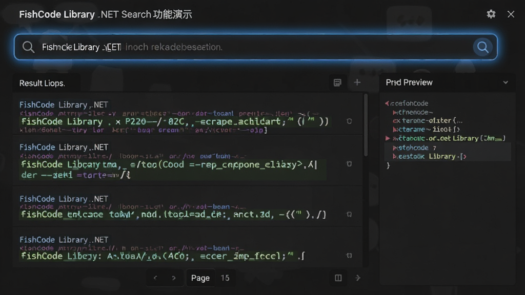Screen dimensions: 525x295
Task: Go to previous page arrow
Action: click(155, 278)
